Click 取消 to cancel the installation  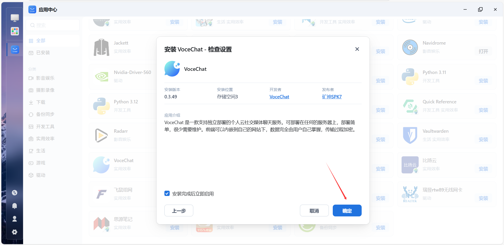point(314,210)
